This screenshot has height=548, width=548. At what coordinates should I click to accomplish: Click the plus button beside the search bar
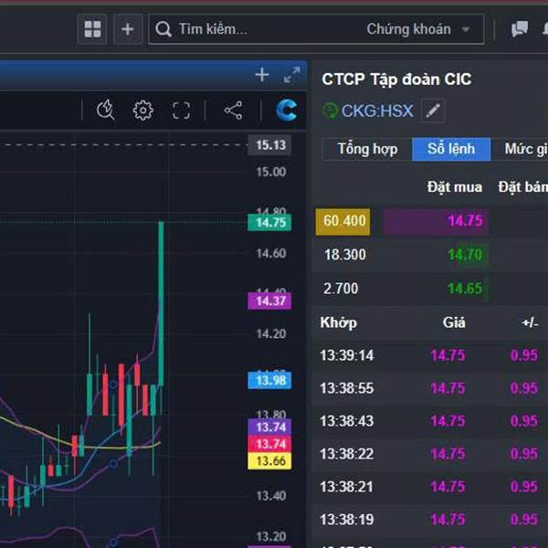[x=128, y=29]
